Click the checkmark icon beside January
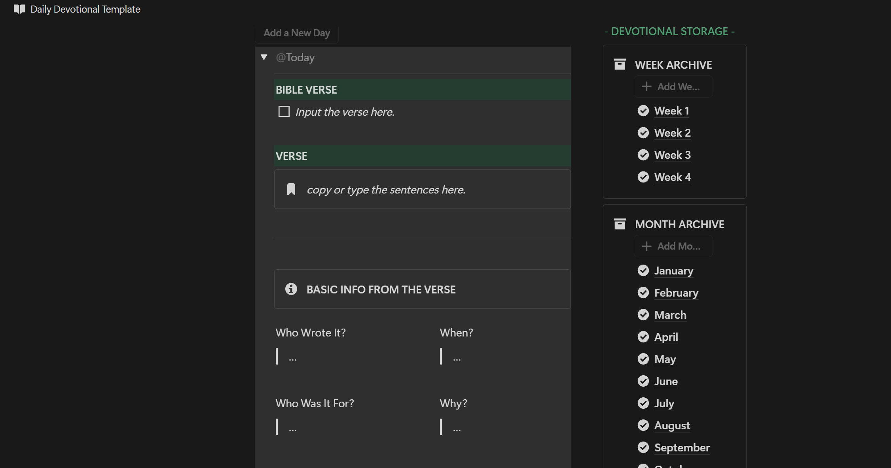This screenshot has width=891, height=468. point(643,271)
